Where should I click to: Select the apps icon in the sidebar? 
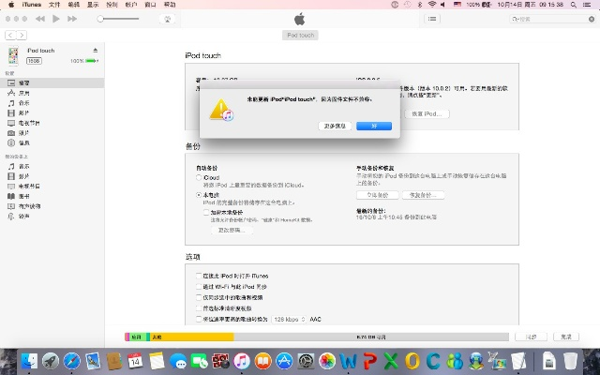coord(11,93)
